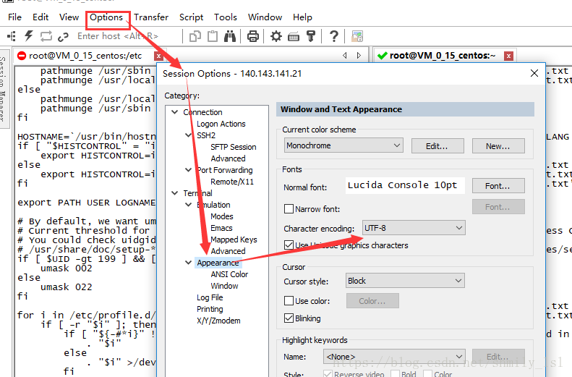Toggle the Narrow font checkbox
Image resolution: width=572 pixels, height=377 pixels.
[x=289, y=208]
